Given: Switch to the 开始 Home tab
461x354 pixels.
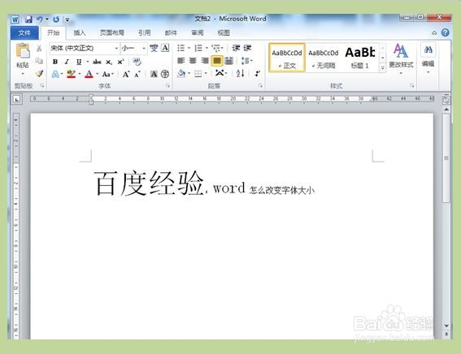Looking at the screenshot, I should (x=53, y=32).
